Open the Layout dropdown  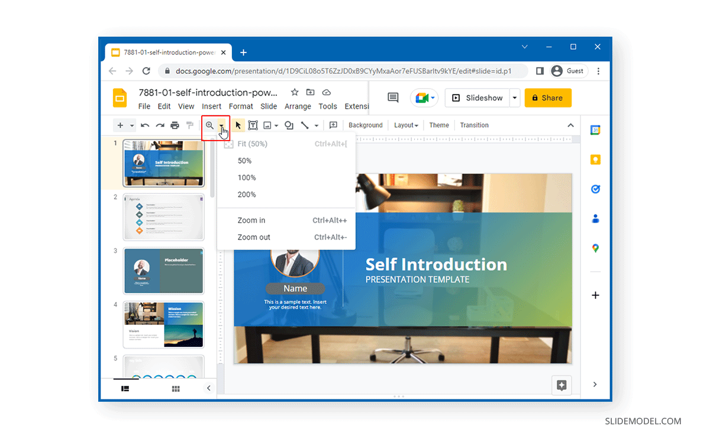[406, 125]
